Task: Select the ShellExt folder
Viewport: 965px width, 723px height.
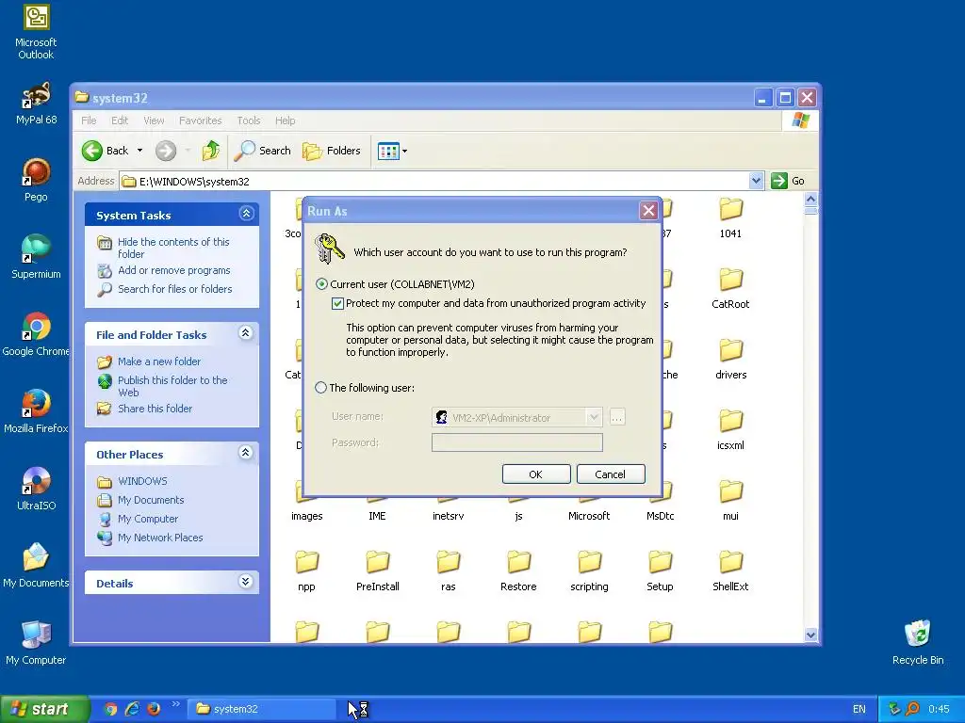Action: [x=730, y=571]
